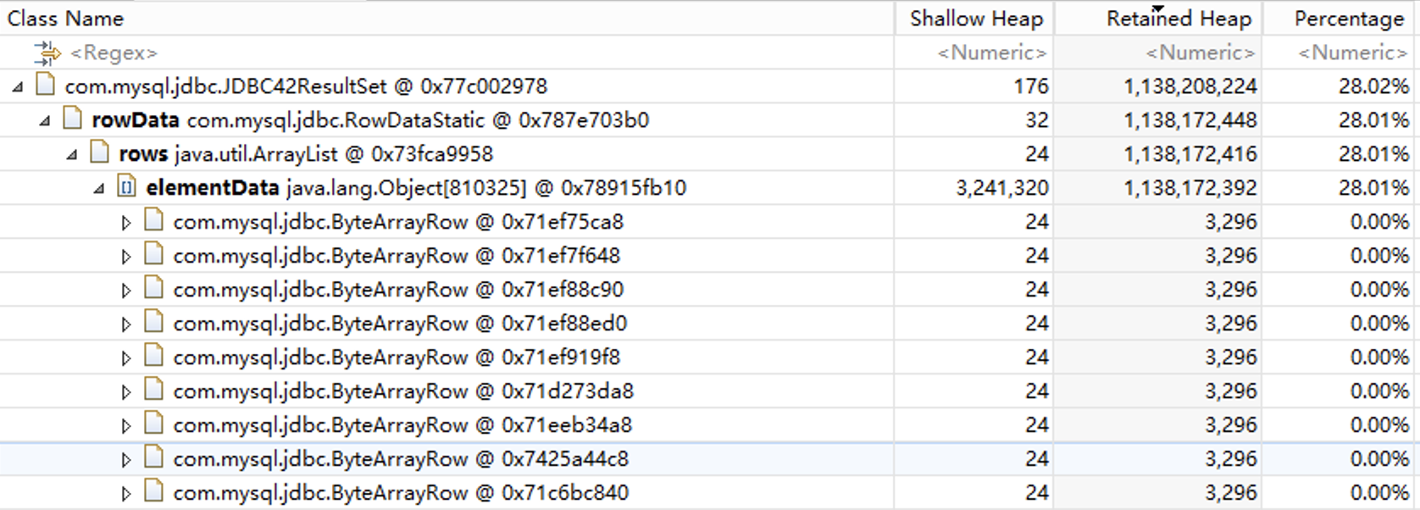Expand ByteArrayRow @ 0x7425a44c8
Image resolution: width=1420 pixels, height=510 pixels.
tap(126, 459)
